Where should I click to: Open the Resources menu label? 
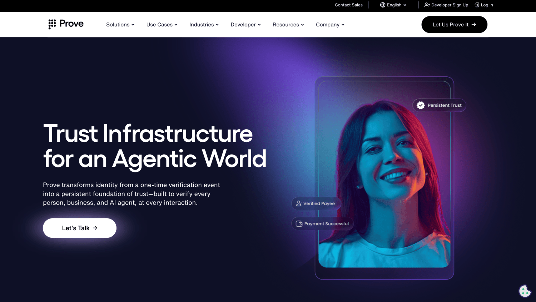(x=286, y=25)
